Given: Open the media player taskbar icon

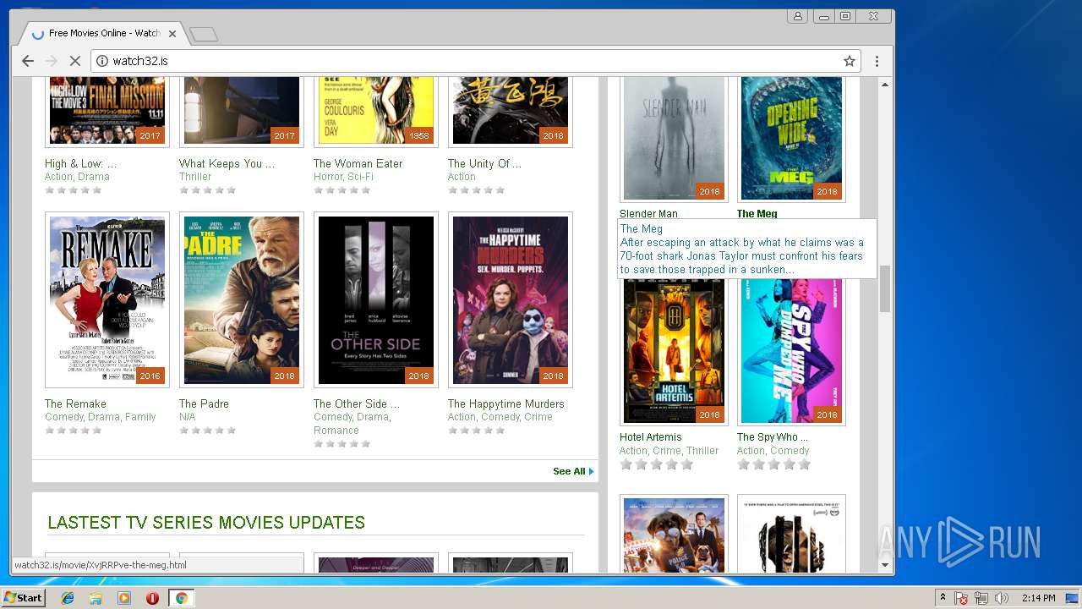Looking at the screenshot, I should 124,598.
